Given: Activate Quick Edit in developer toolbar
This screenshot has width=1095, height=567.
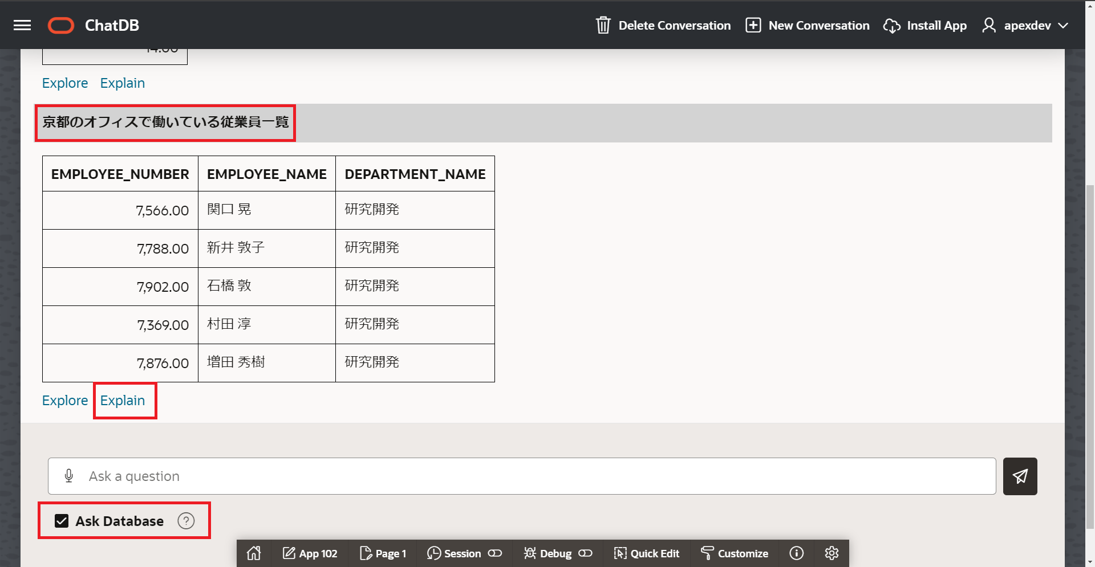Looking at the screenshot, I should (647, 553).
